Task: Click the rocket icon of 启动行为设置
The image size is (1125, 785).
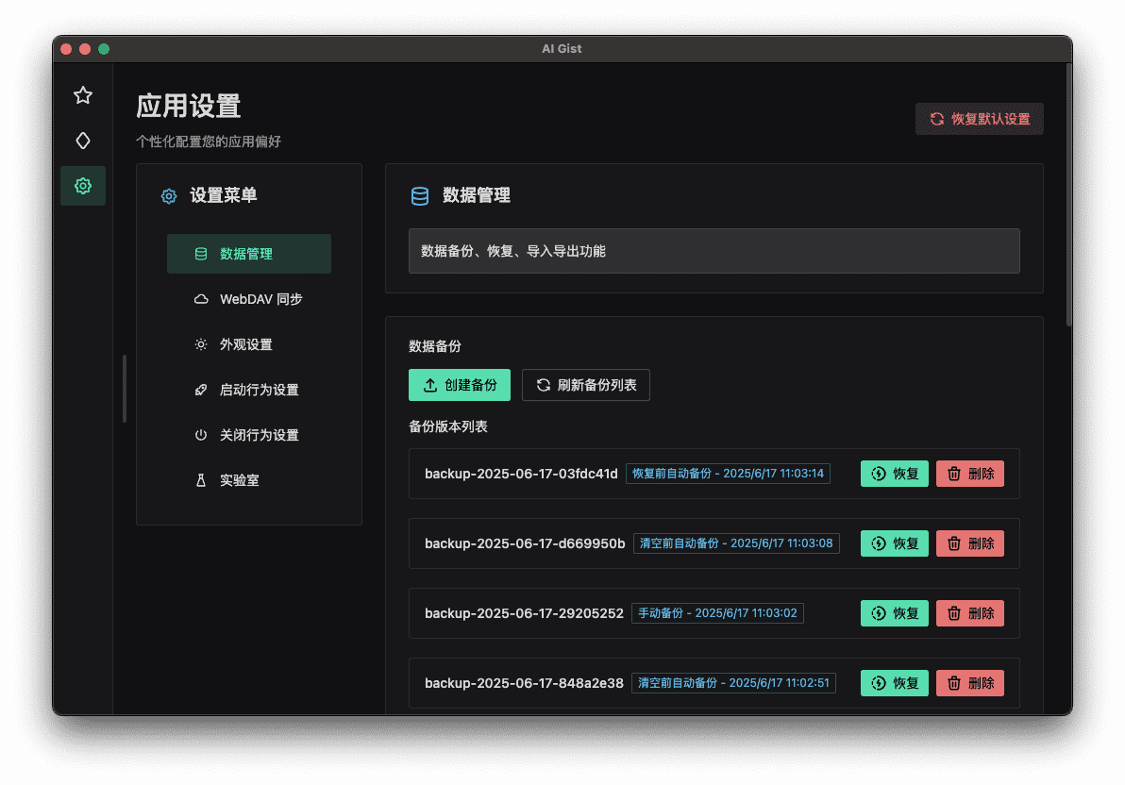Action: pos(201,390)
